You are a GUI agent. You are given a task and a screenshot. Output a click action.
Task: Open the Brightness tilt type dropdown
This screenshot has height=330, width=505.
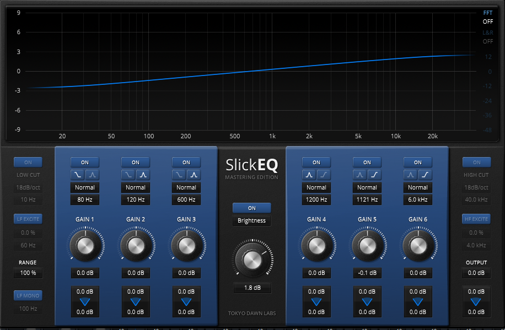pyautogui.click(x=252, y=220)
